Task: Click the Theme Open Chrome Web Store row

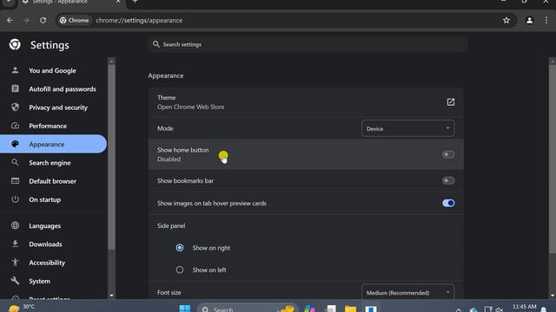Action: pos(306,102)
